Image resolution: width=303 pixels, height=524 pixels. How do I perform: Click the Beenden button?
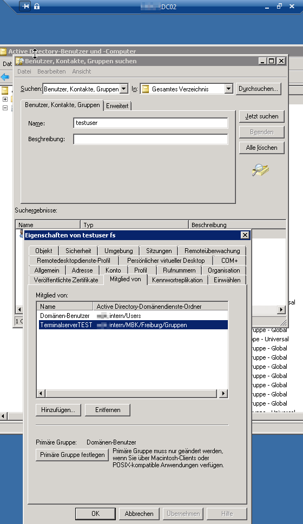(x=262, y=132)
